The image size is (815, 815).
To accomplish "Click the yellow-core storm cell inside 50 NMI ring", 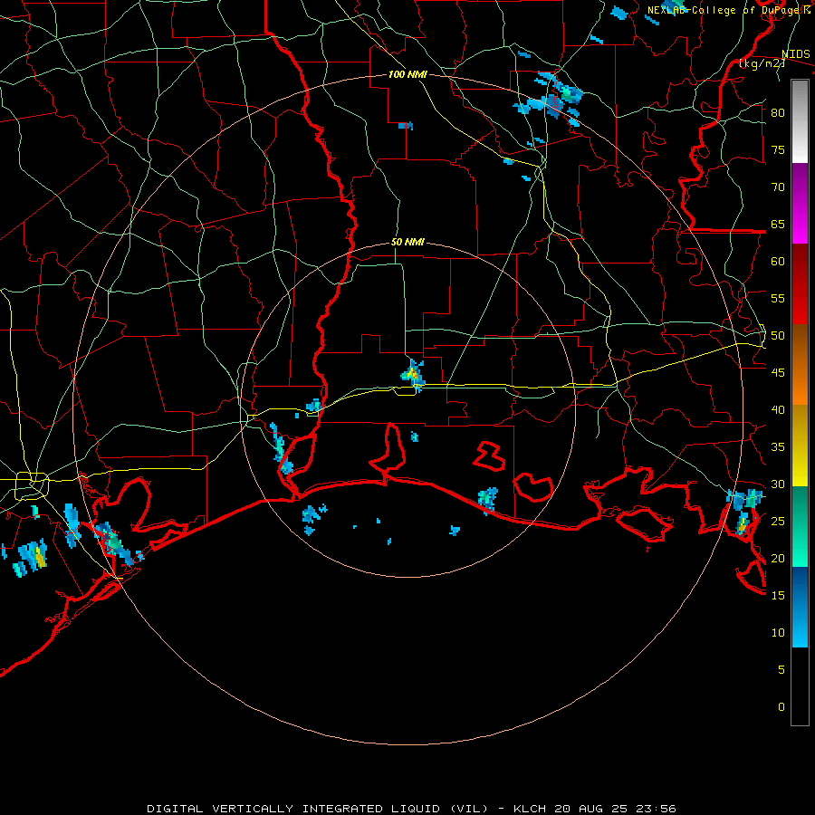I will click(414, 374).
